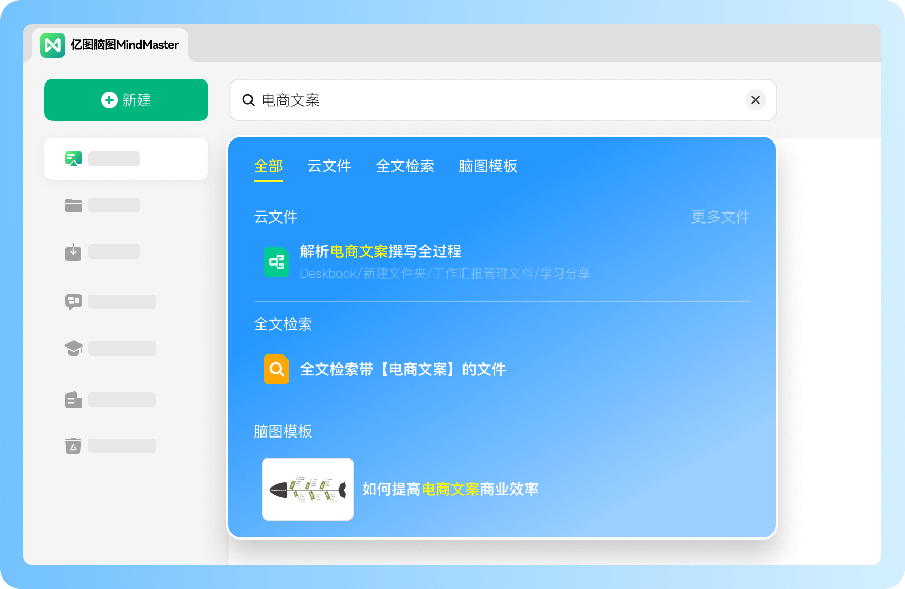
Task: Switch to the 云文件 tab
Action: pos(329,166)
